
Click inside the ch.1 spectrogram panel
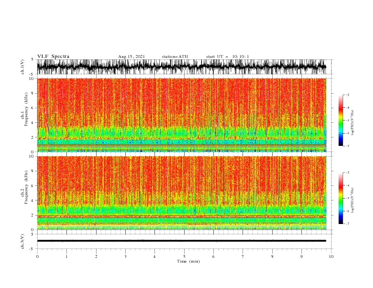(181, 115)
